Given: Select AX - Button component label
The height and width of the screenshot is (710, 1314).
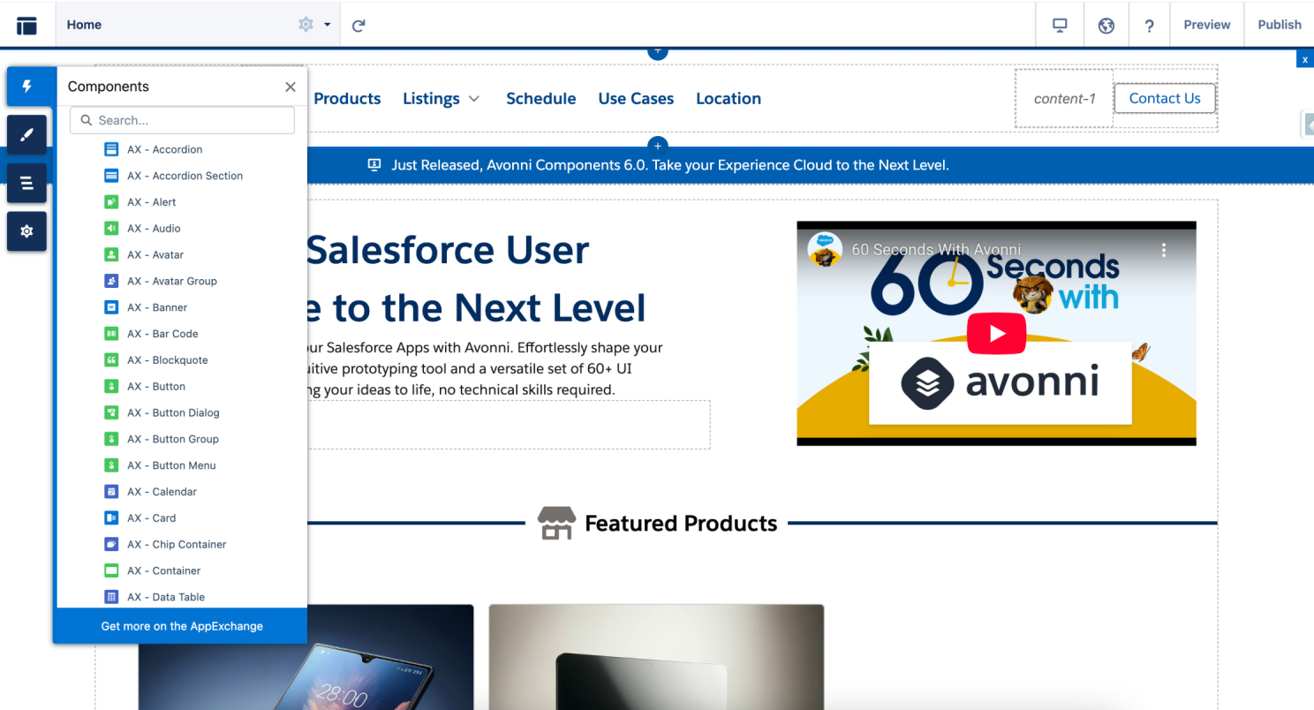Looking at the screenshot, I should (x=156, y=387).
